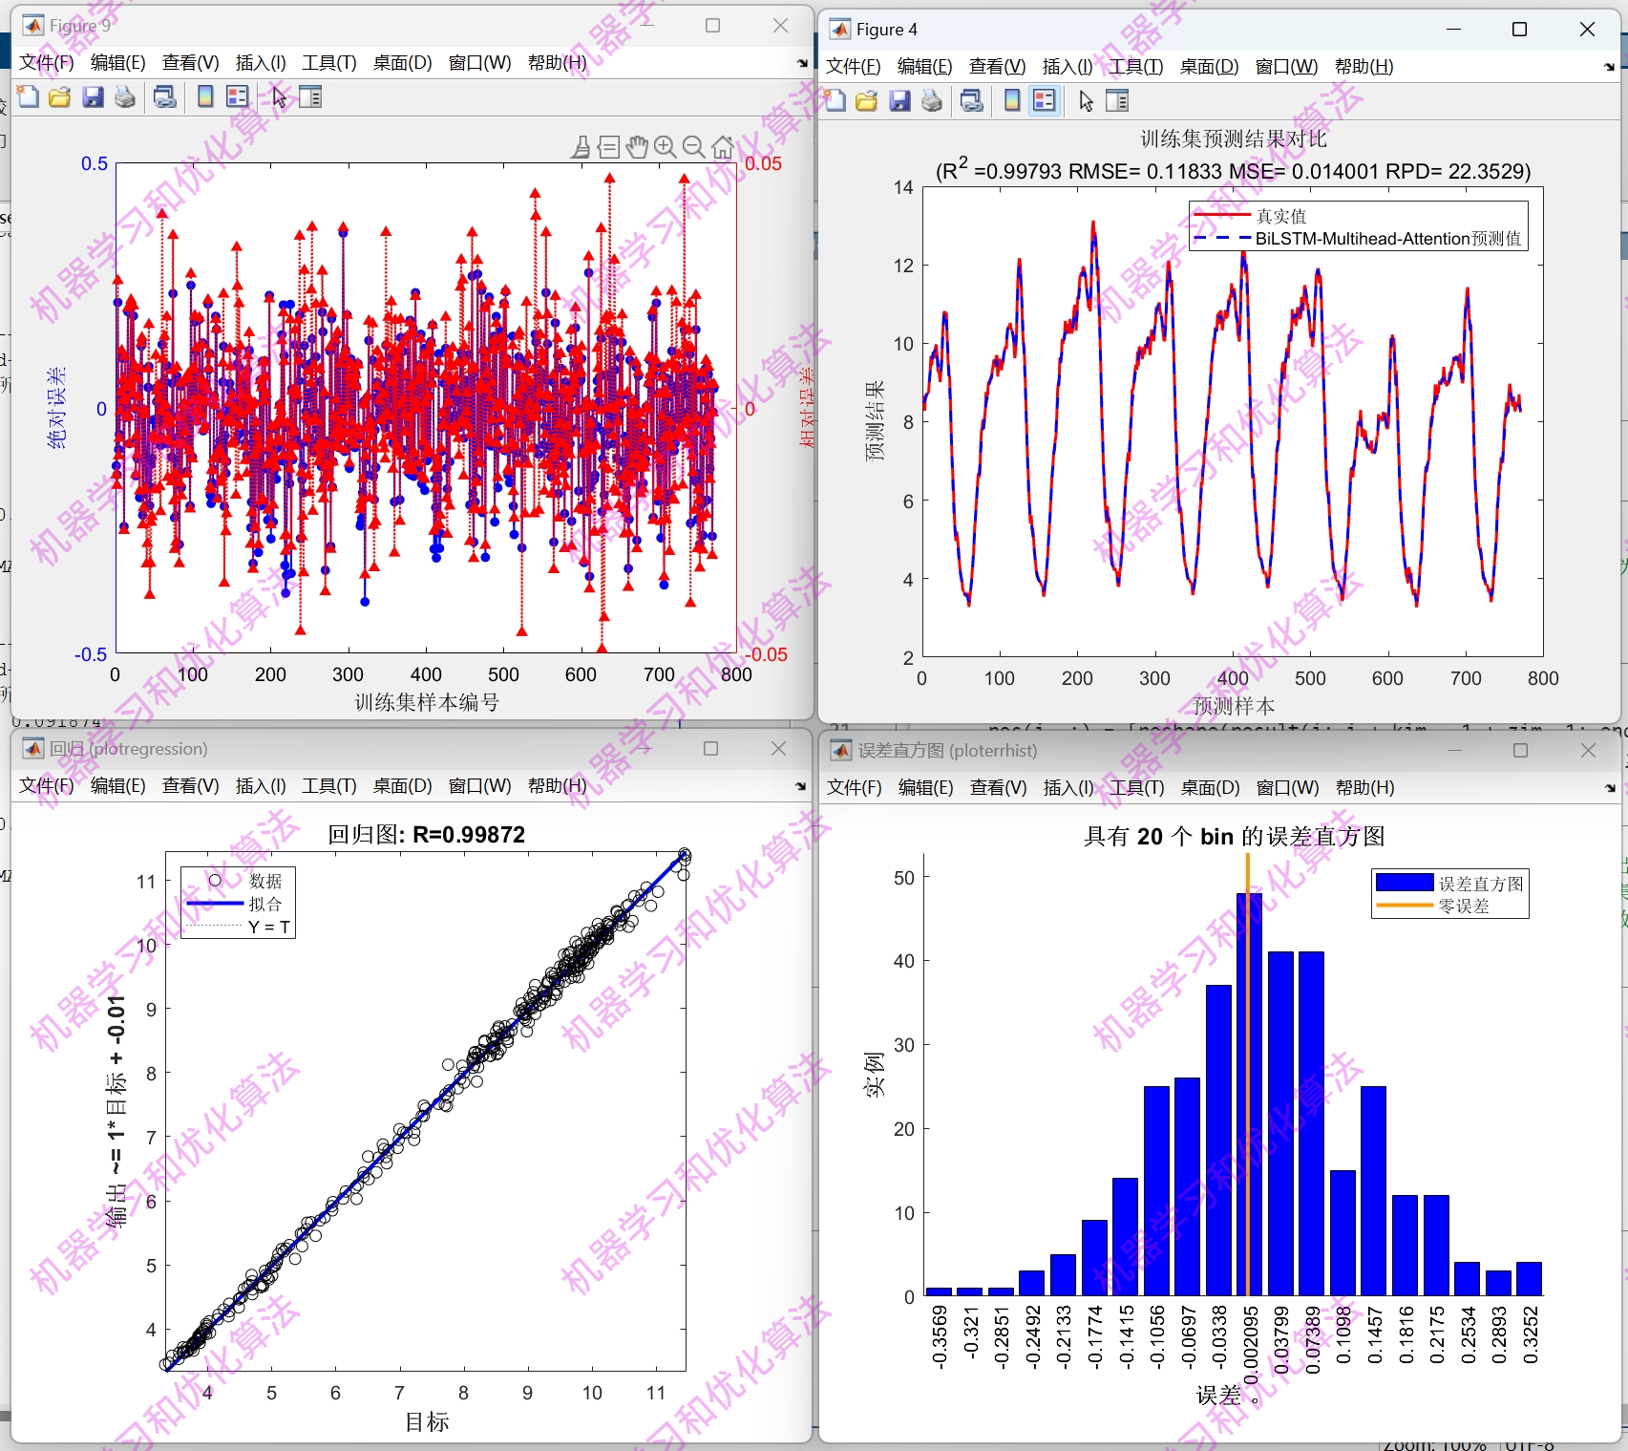Click the MATLAB logo in Figure 9 title bar
1628x1451 pixels.
[33, 26]
